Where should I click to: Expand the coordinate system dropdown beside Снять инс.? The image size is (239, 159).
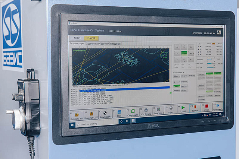click(177, 82)
